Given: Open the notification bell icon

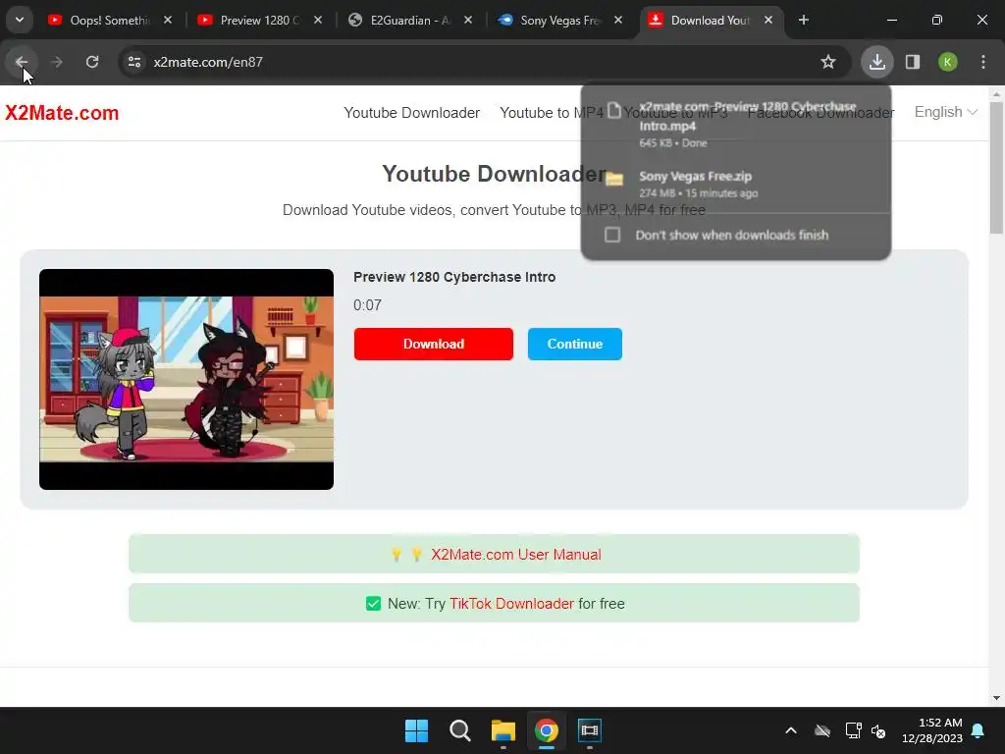Looking at the screenshot, I should (979, 730).
